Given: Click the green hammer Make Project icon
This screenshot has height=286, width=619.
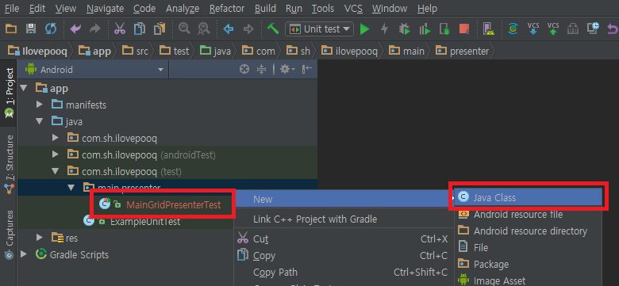Looking at the screenshot, I should tap(273, 29).
